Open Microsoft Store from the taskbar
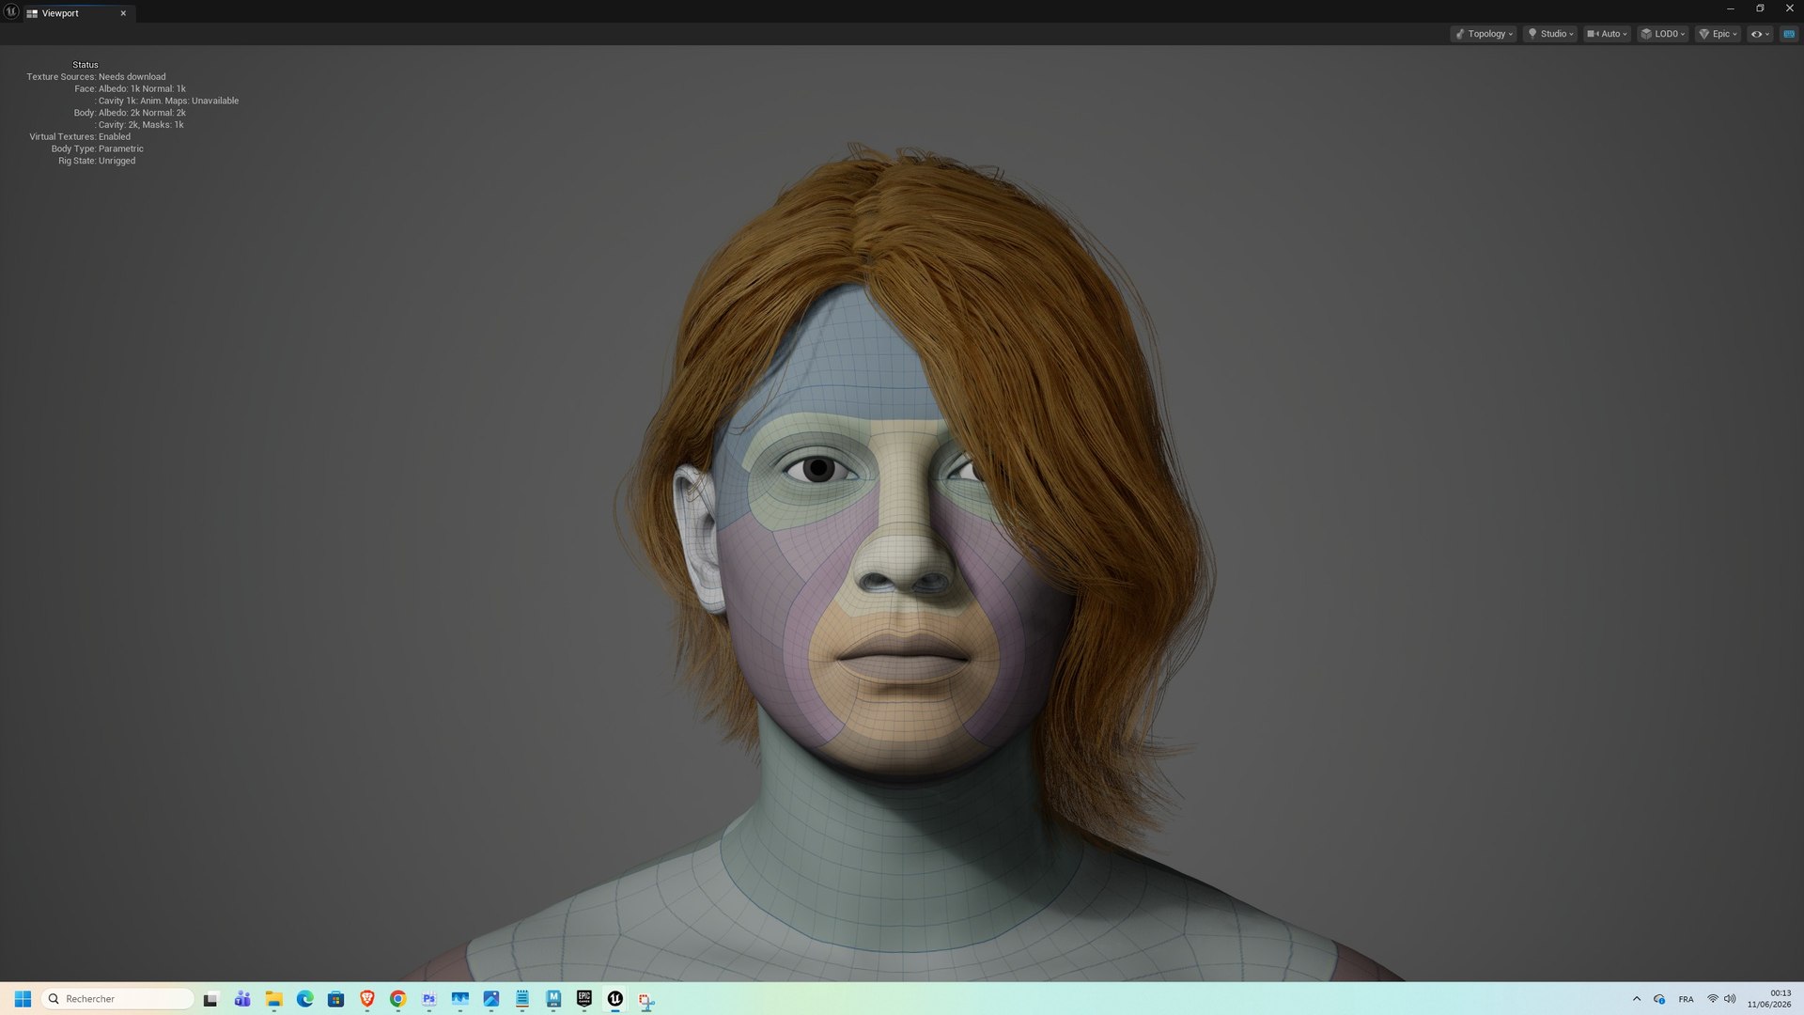 (x=335, y=999)
